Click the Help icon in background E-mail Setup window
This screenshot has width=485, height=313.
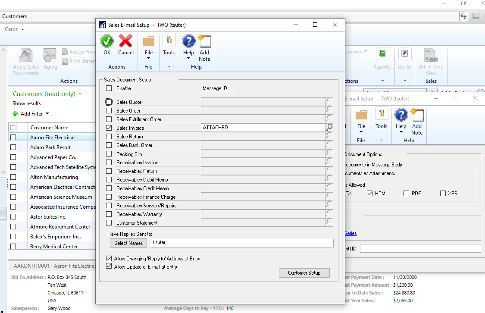click(x=401, y=115)
